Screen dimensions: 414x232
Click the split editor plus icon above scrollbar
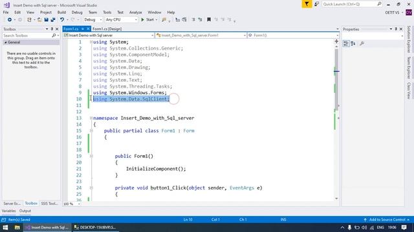pyautogui.click(x=336, y=41)
